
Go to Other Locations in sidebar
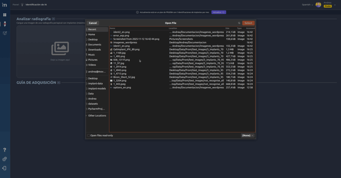point(97,116)
